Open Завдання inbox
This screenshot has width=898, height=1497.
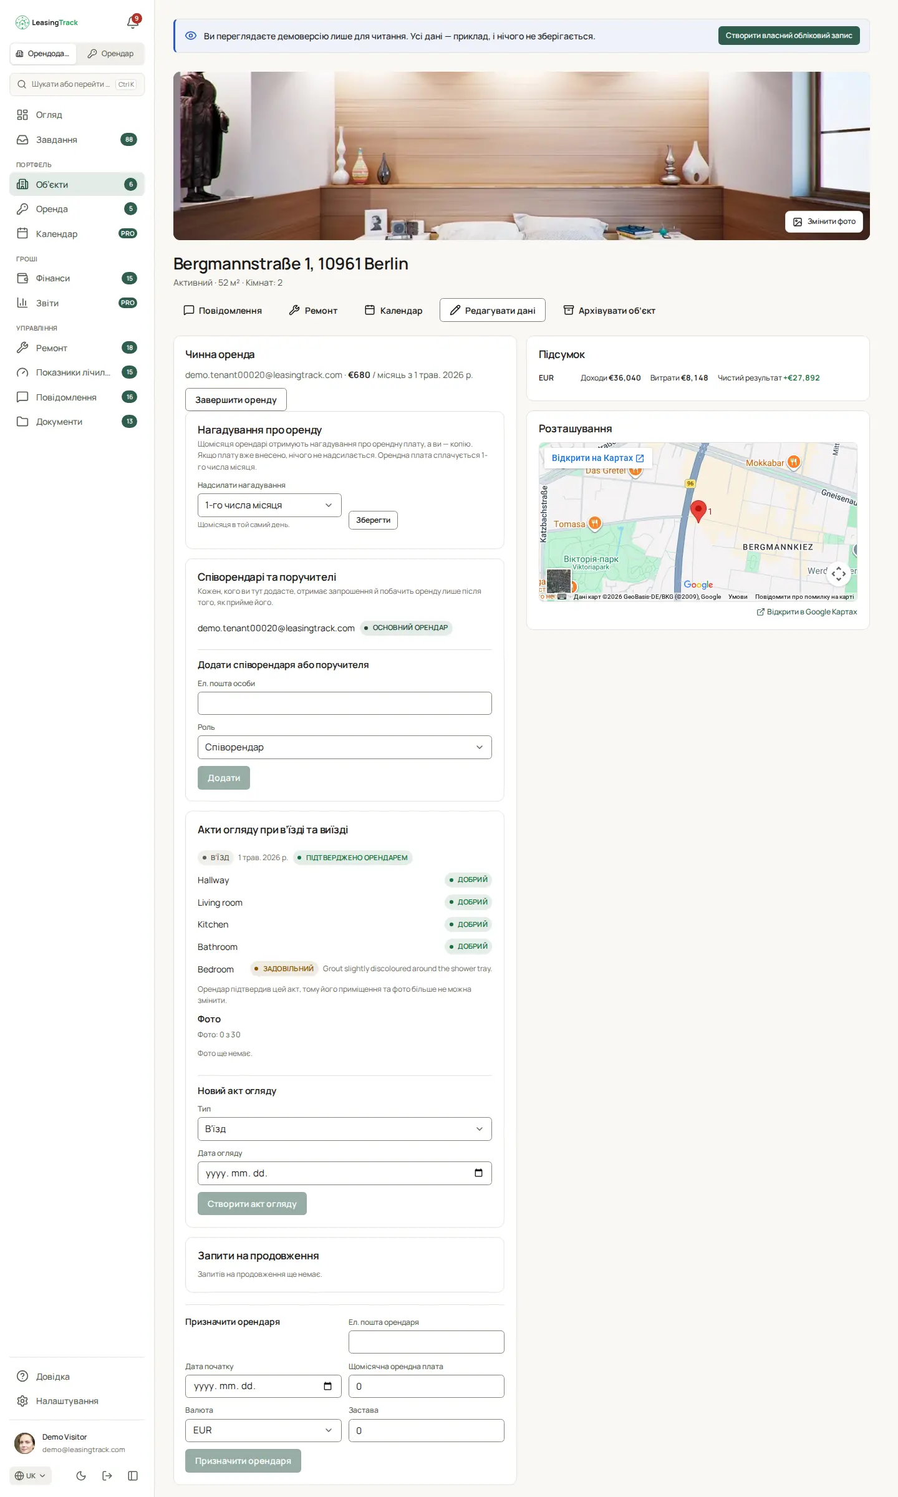point(77,140)
